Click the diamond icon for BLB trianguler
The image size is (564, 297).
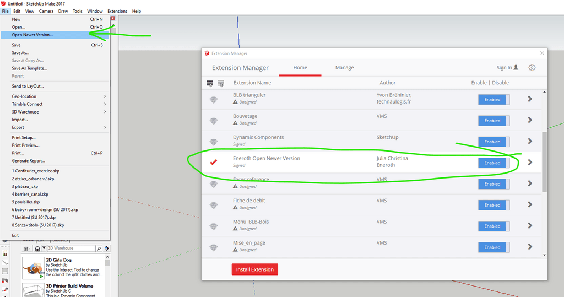(214, 100)
